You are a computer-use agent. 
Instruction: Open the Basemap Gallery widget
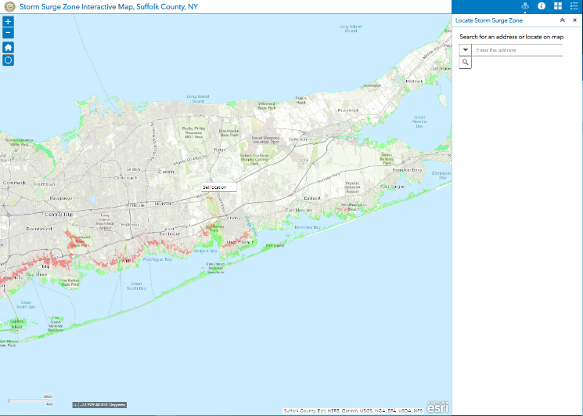coord(558,6)
